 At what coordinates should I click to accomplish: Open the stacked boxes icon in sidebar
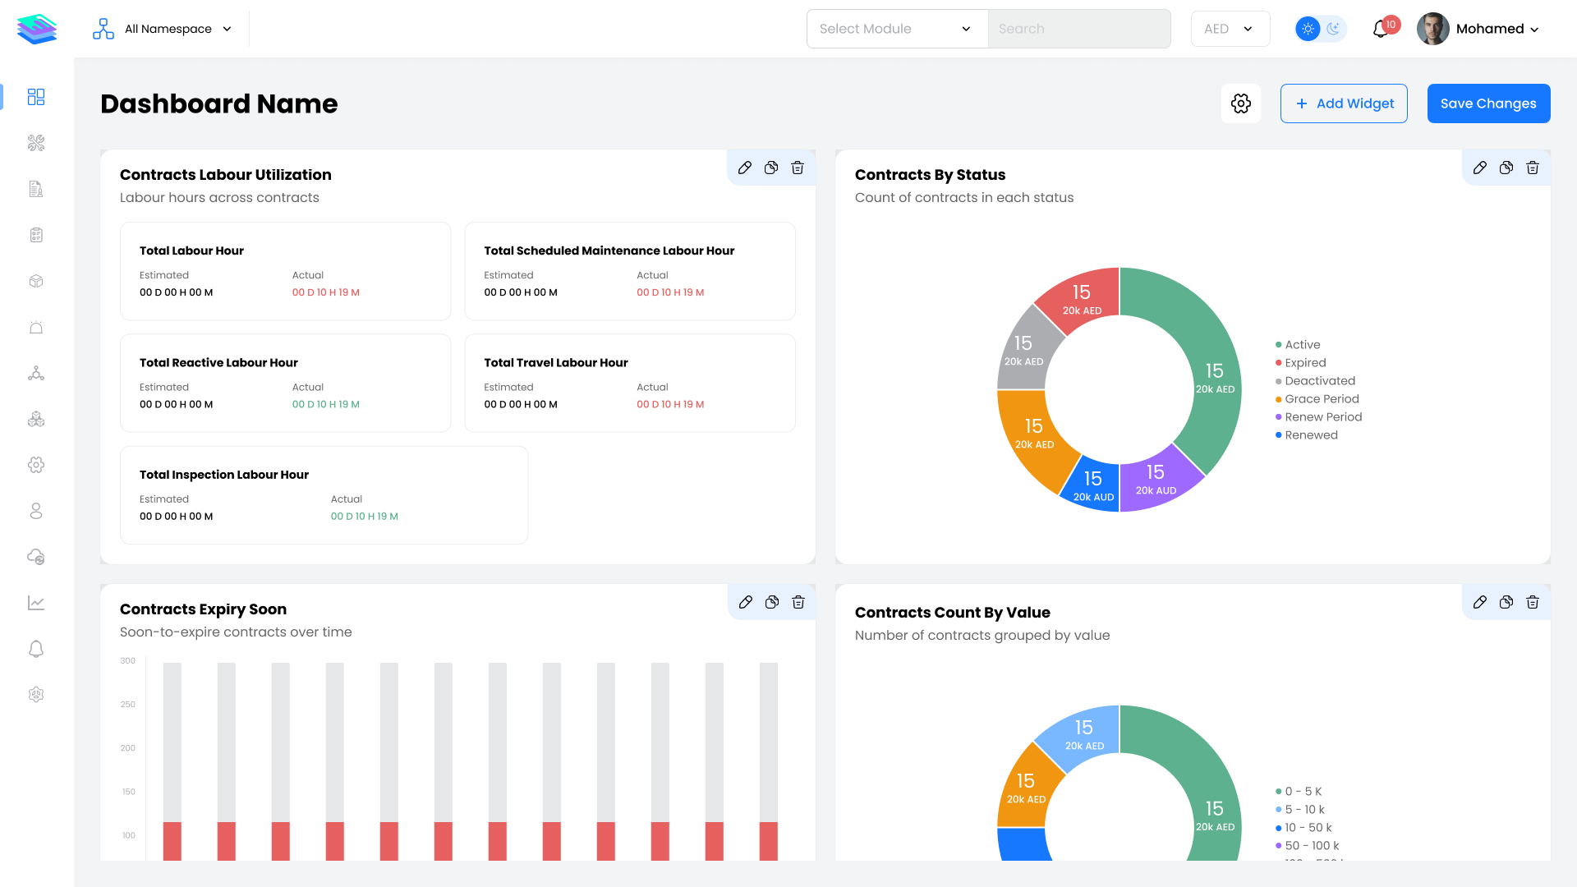pyautogui.click(x=36, y=419)
